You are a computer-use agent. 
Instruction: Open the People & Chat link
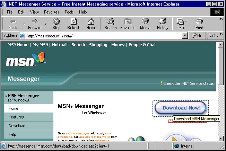[x=142, y=45]
